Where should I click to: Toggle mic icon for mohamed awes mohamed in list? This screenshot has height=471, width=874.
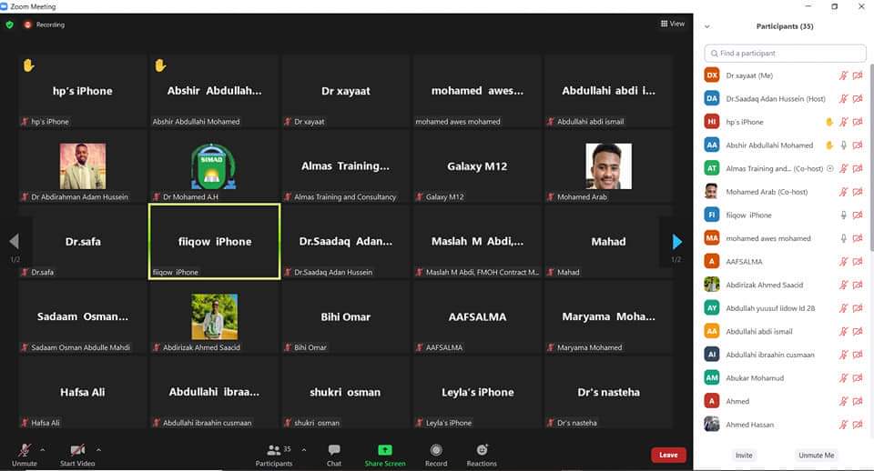point(843,238)
